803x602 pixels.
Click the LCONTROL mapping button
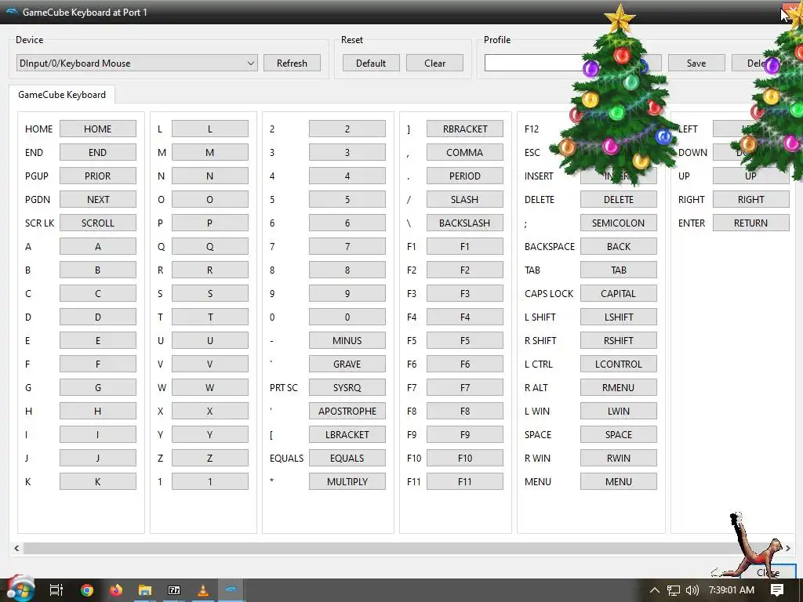click(619, 364)
